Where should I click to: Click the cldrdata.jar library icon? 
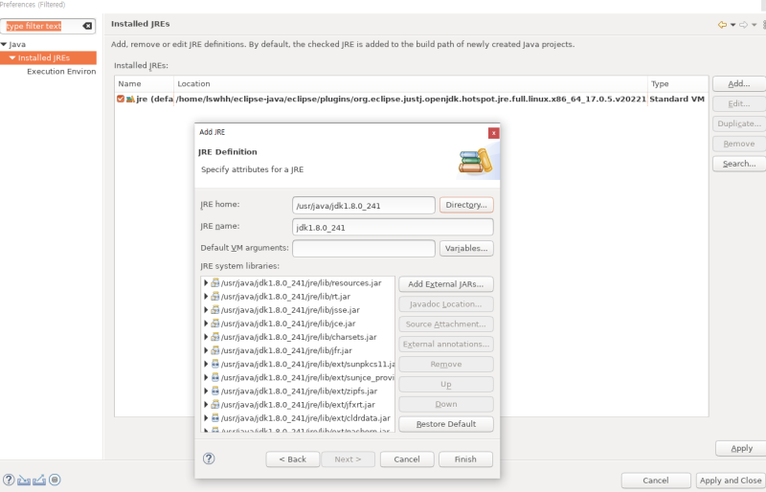pyautogui.click(x=214, y=418)
